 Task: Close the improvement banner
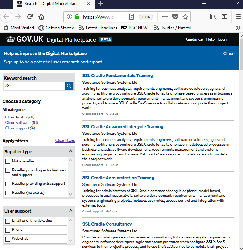(229, 54)
